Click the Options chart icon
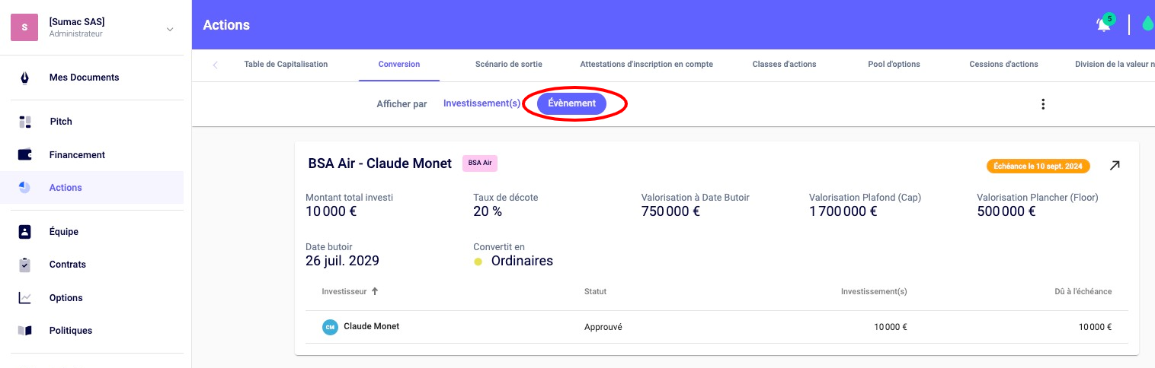 click(x=24, y=298)
